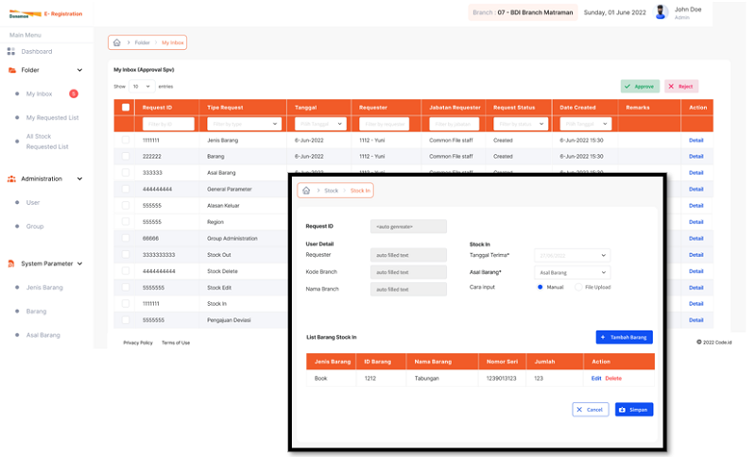
Task: Click the Filter by ID input field
Action: pos(168,124)
